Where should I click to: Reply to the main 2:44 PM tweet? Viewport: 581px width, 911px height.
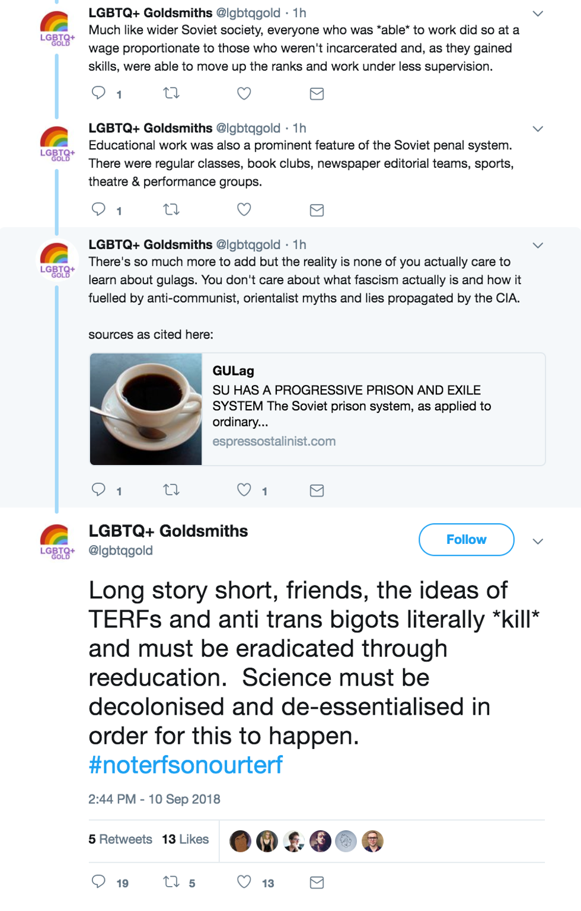pos(98,882)
